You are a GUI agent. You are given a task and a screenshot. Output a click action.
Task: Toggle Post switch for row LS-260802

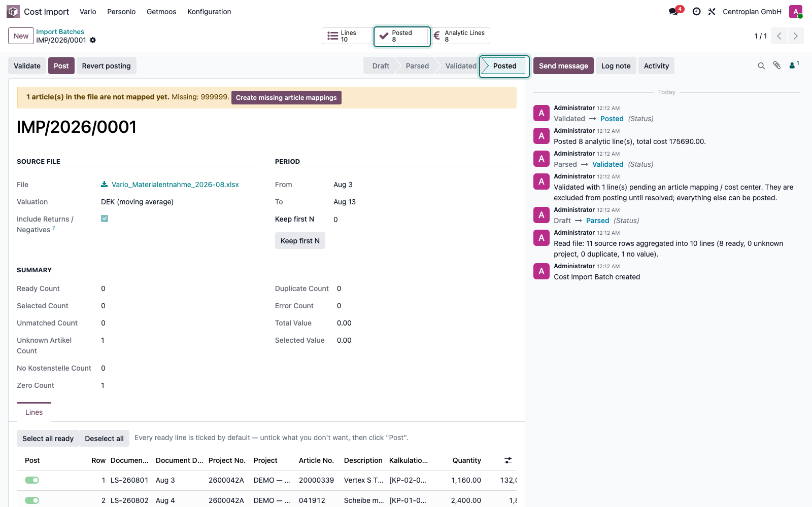(32, 500)
